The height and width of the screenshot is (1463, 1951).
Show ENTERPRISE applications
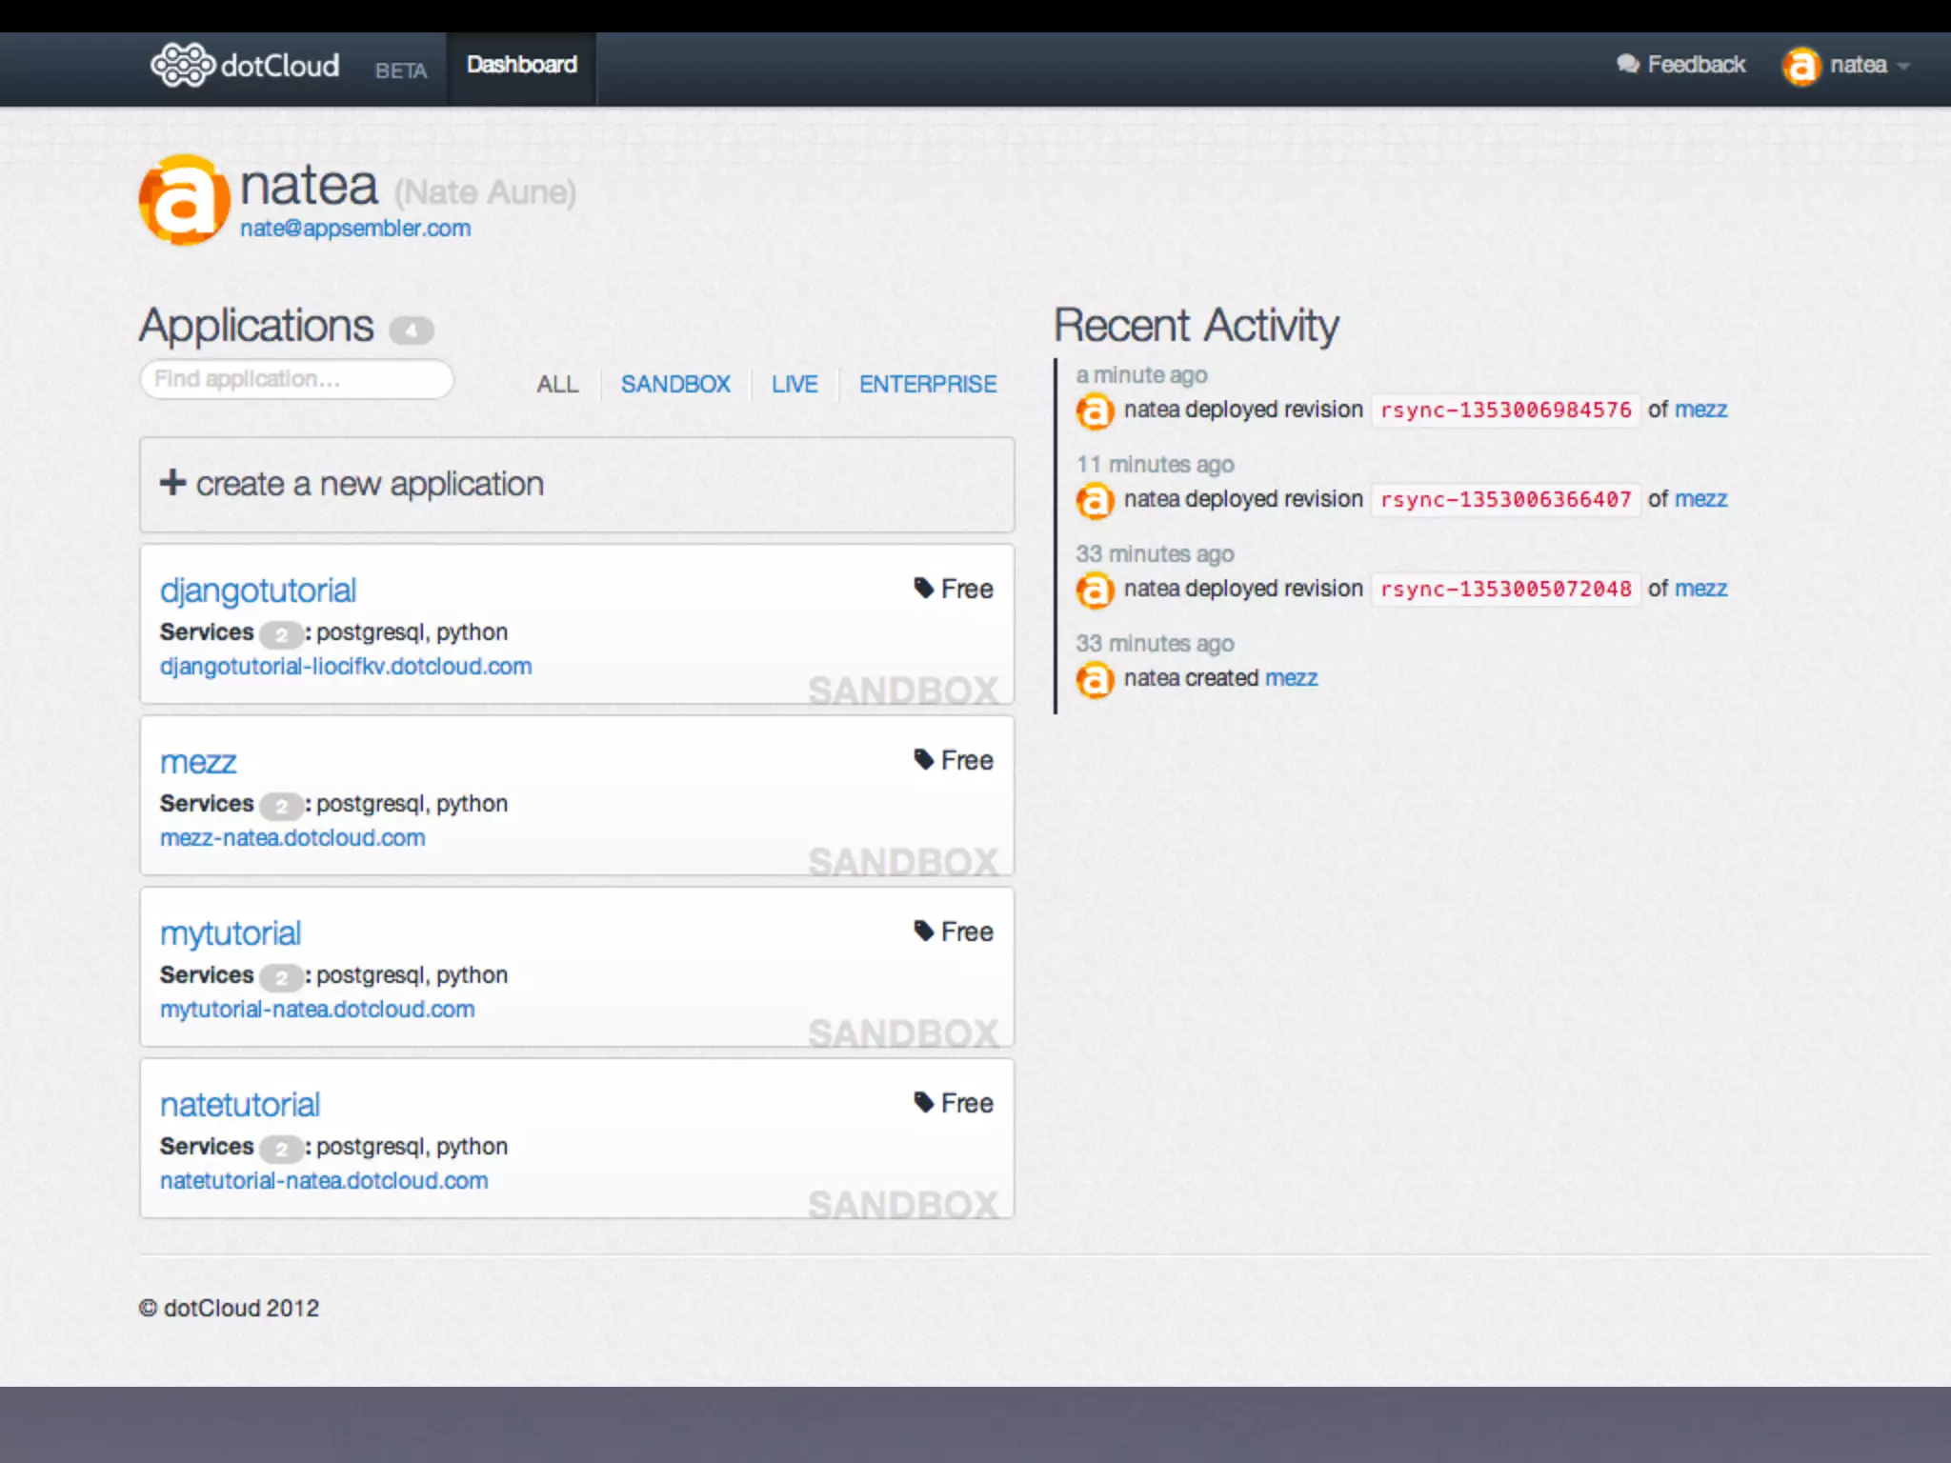pyautogui.click(x=928, y=384)
